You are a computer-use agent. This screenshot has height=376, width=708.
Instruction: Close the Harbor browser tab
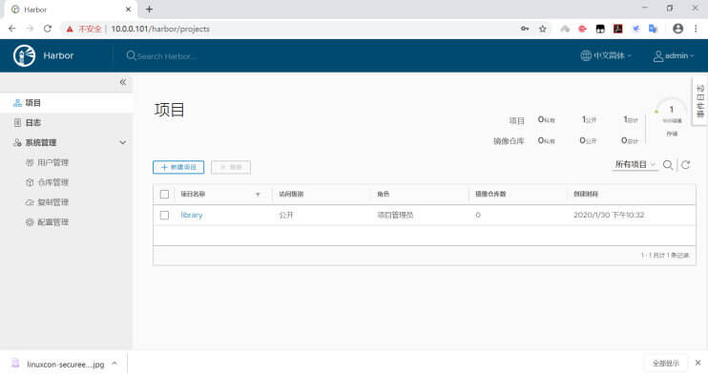(128, 9)
